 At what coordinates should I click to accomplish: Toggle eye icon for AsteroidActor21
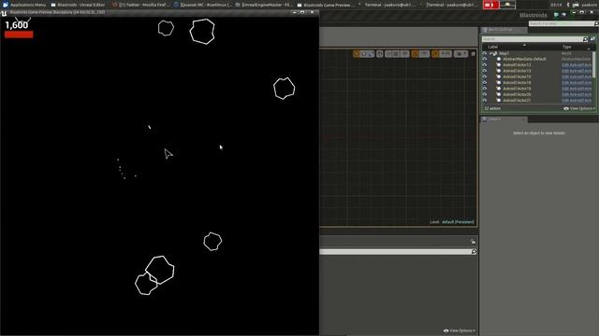[x=485, y=101]
